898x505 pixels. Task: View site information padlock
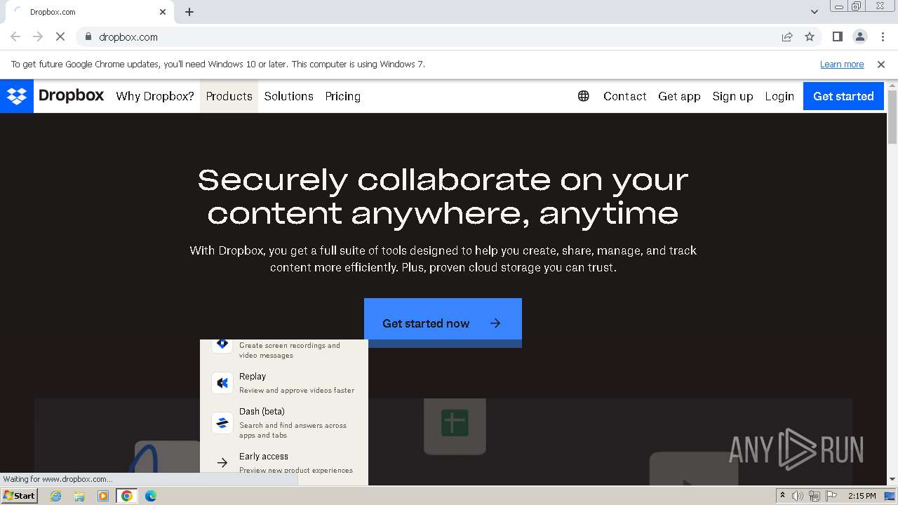point(88,36)
